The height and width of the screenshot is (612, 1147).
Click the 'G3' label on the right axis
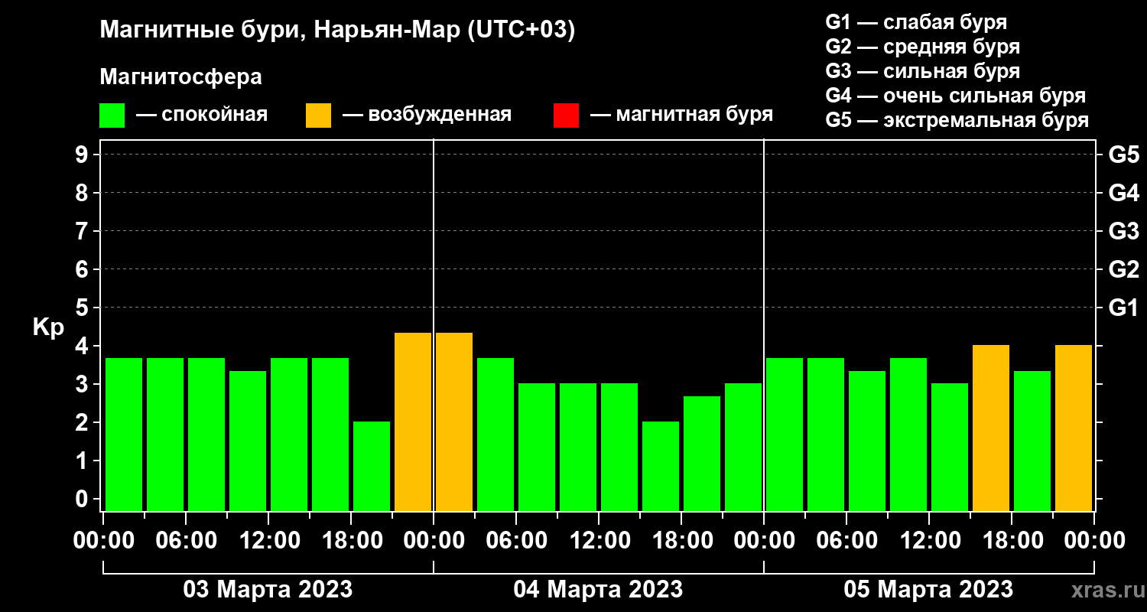1123,231
